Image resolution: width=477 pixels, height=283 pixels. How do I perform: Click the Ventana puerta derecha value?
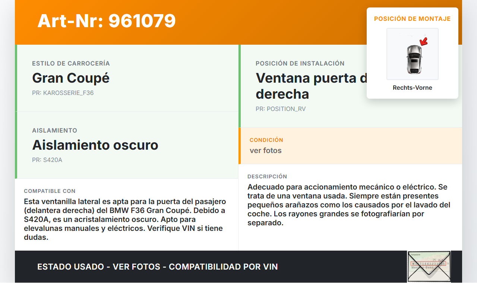311,86
